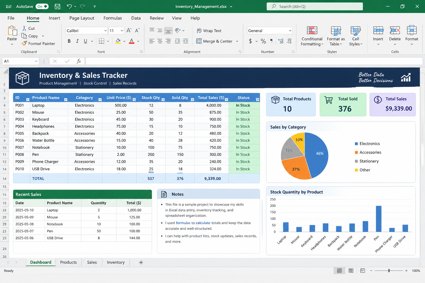The height and width of the screenshot is (283, 425).
Task: Open the Status column filter arrow
Action: 258,99
